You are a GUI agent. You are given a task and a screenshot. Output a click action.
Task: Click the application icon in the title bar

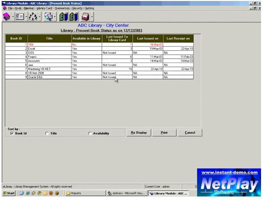coord(4,3)
